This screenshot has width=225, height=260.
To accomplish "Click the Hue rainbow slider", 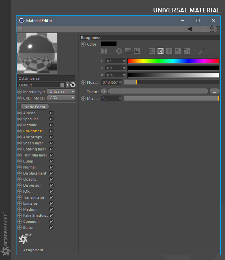I will pyautogui.click(x=173, y=61).
